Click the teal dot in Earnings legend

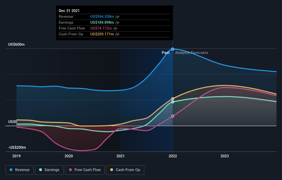41,170
